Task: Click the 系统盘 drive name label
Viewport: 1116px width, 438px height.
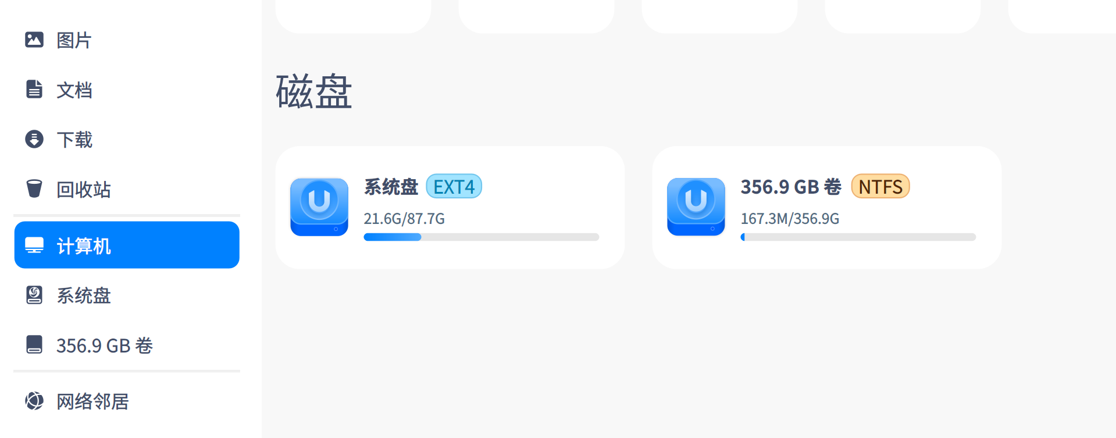Action: point(391,186)
